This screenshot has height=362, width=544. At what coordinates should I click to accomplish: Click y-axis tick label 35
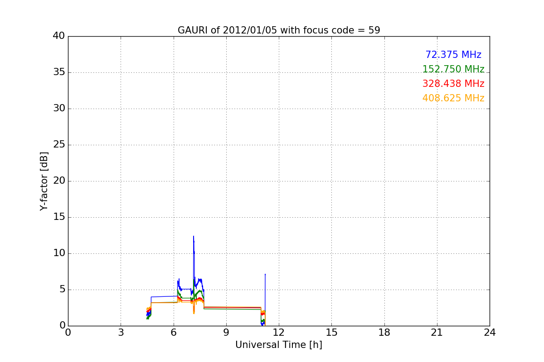point(59,72)
